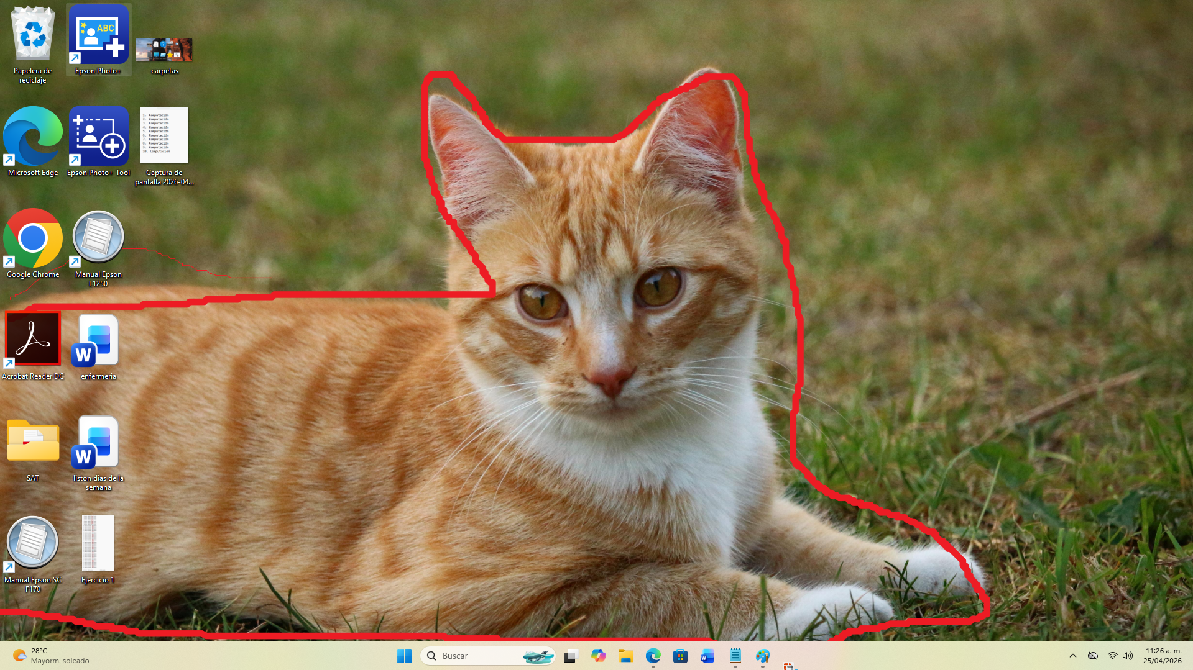Select the SAT folder on desktop
The height and width of the screenshot is (670, 1193).
coord(33,441)
